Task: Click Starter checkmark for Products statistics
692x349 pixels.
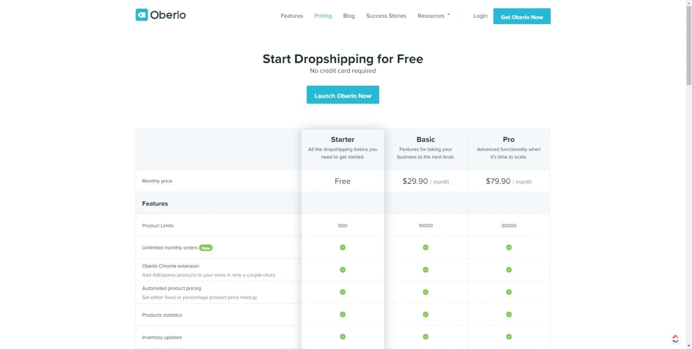Action: point(343,315)
